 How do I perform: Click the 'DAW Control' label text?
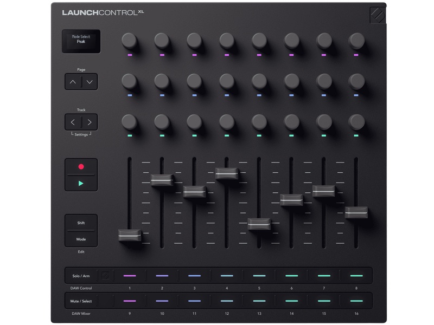click(81, 288)
